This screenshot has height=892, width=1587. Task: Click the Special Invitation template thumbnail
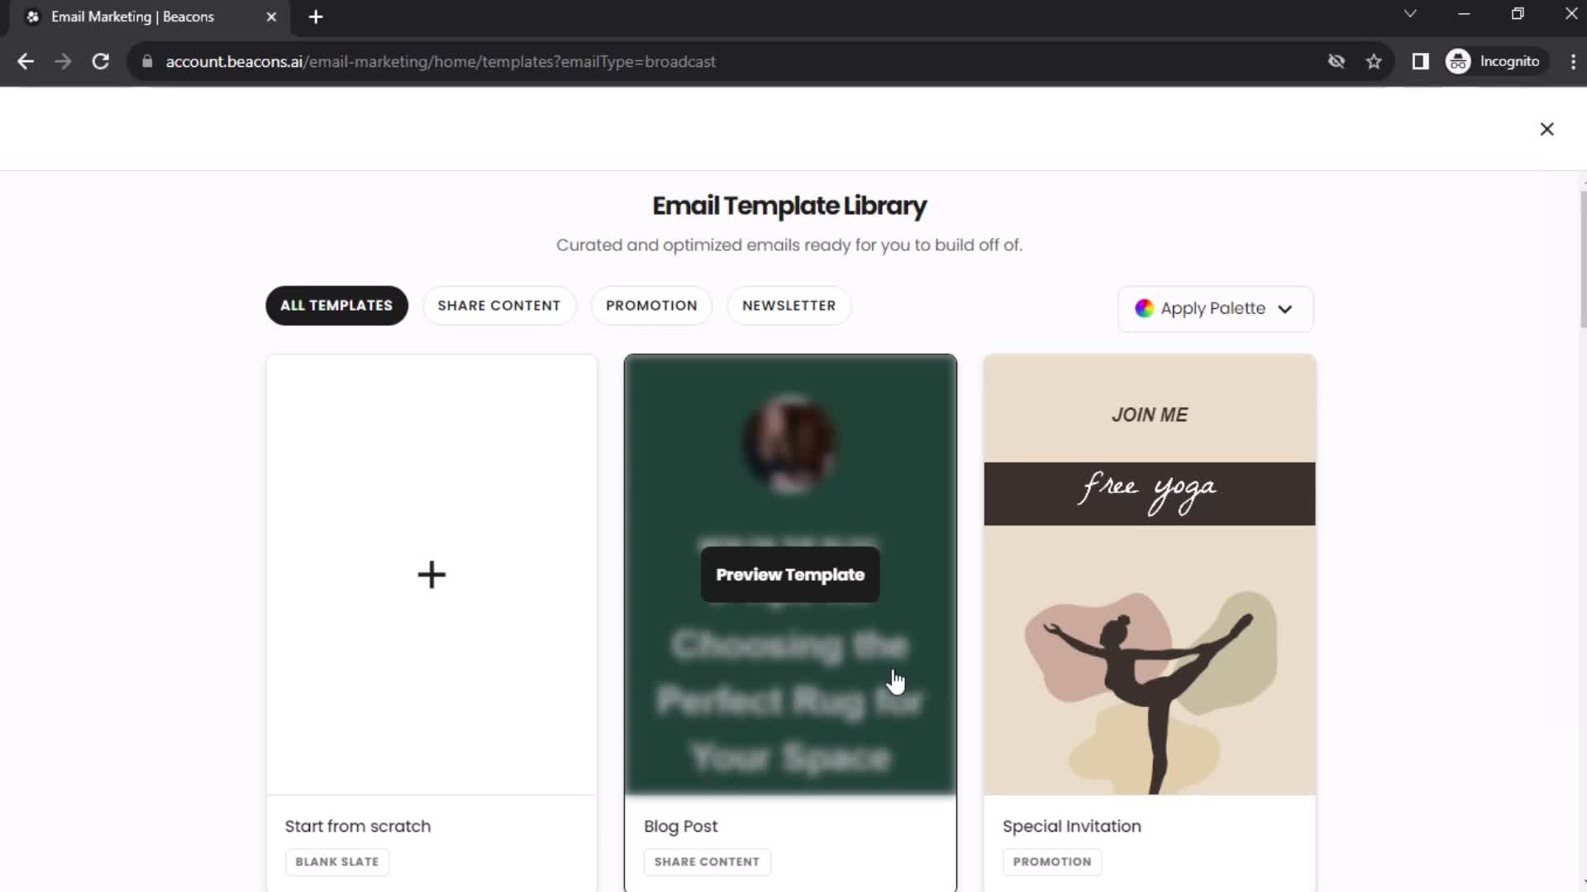pyautogui.click(x=1148, y=572)
